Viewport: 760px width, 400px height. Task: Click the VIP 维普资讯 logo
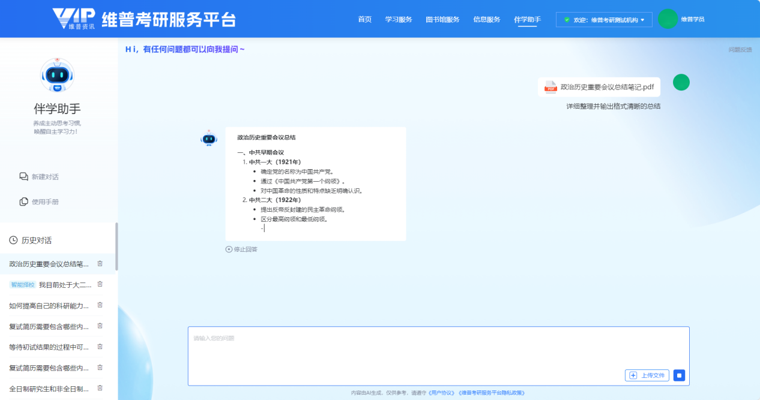(x=73, y=19)
